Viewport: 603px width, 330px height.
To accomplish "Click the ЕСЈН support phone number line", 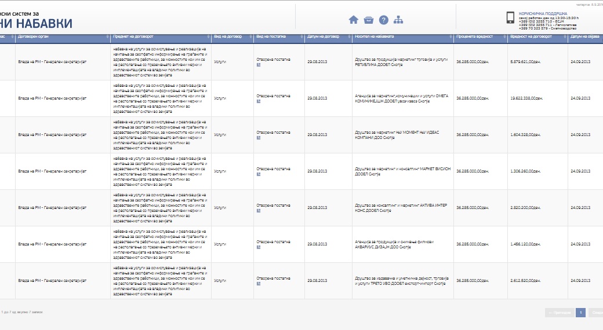I will point(541,21).
